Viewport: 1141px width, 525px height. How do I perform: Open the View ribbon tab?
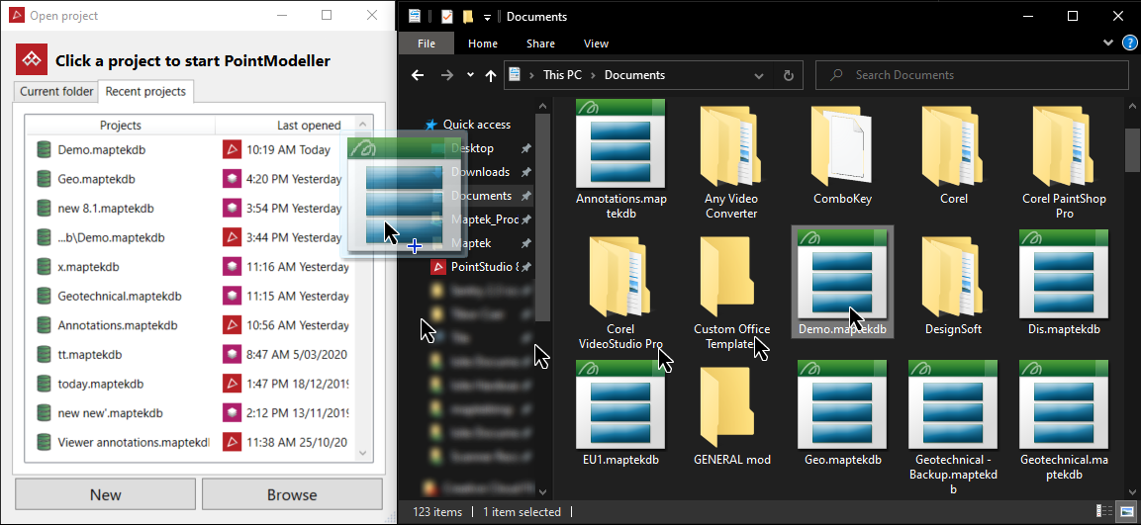[596, 44]
